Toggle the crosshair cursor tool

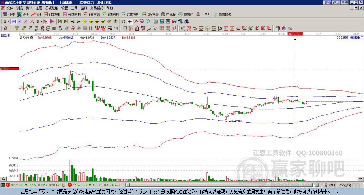pyautogui.click(x=129, y=22)
